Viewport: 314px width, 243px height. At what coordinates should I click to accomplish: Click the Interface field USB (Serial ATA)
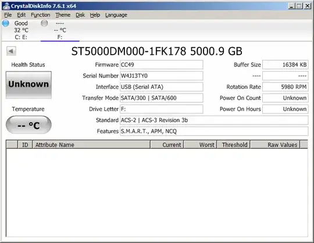coord(162,87)
